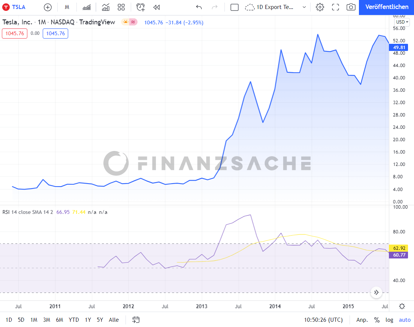Screen dimensions: 414x327
Task: Select the 1M time range
Action: [x=34, y=320]
